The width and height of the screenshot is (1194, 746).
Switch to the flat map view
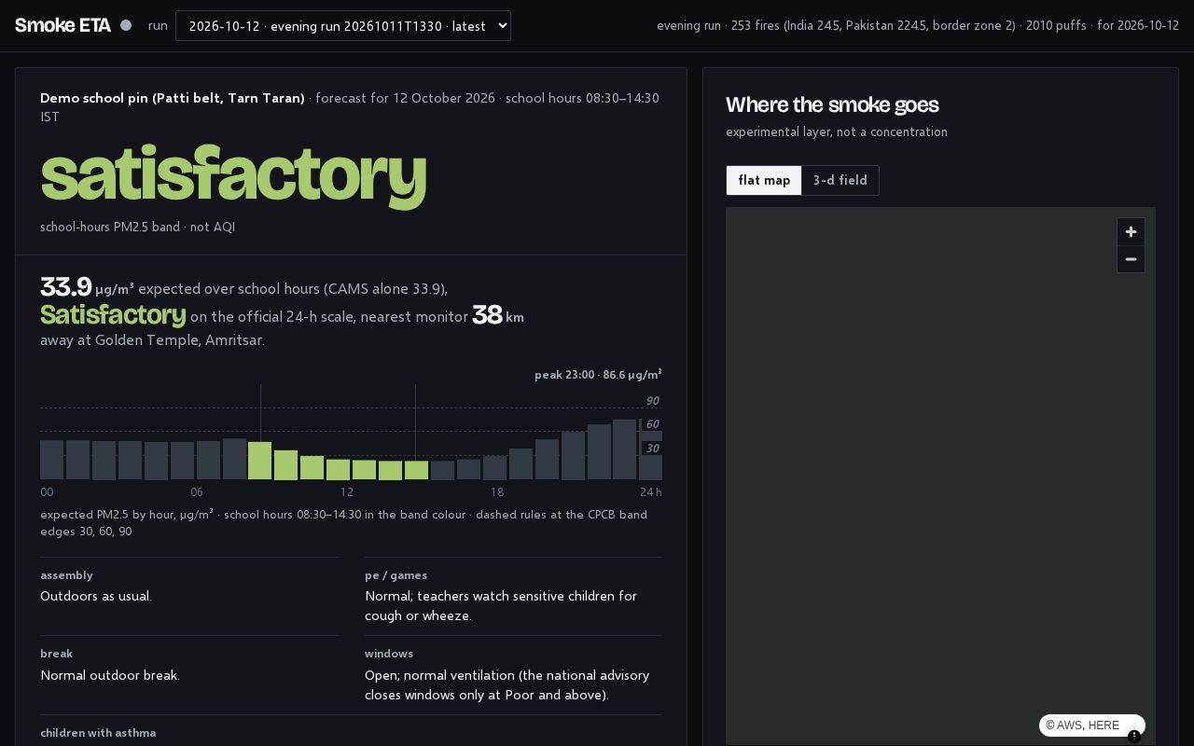tap(764, 181)
